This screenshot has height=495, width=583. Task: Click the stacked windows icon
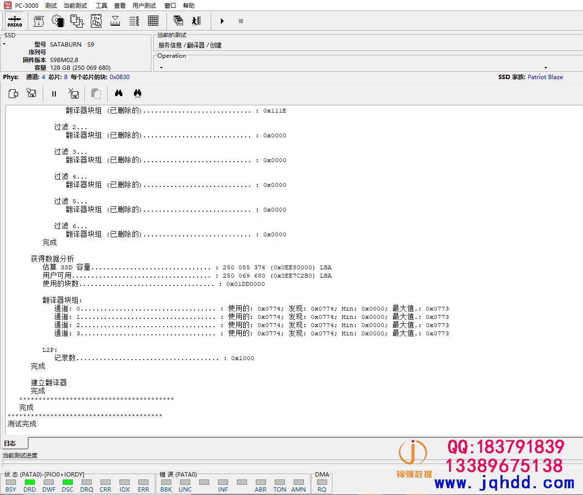coord(178,21)
